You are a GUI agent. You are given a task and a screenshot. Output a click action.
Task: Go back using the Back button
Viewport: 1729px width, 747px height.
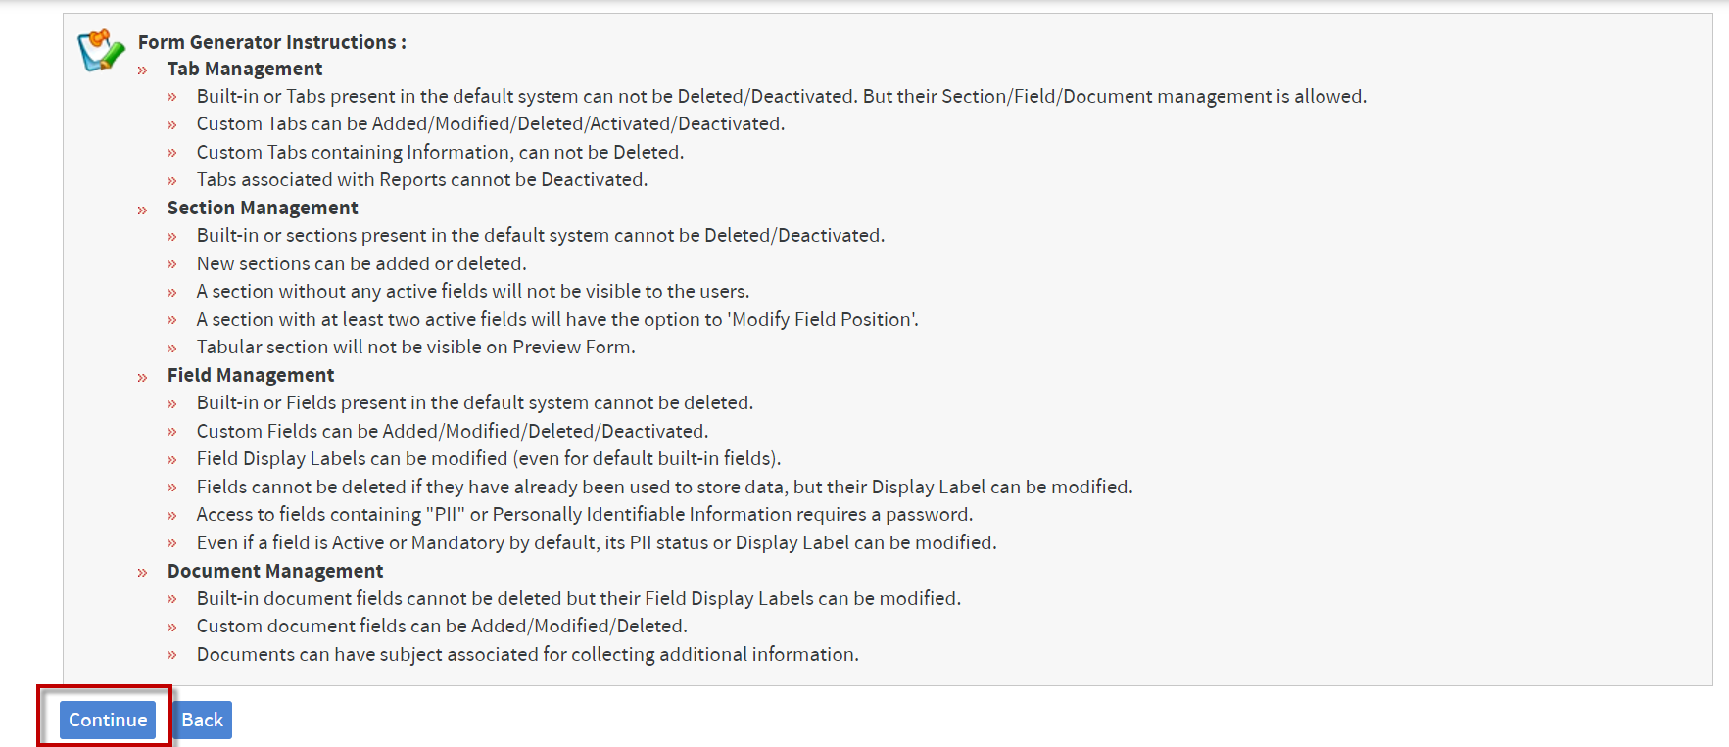203,720
